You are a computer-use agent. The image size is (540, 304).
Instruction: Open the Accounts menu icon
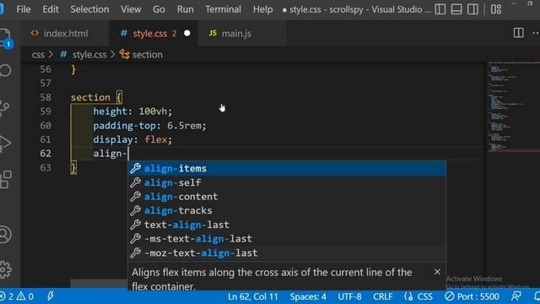coord(6,235)
